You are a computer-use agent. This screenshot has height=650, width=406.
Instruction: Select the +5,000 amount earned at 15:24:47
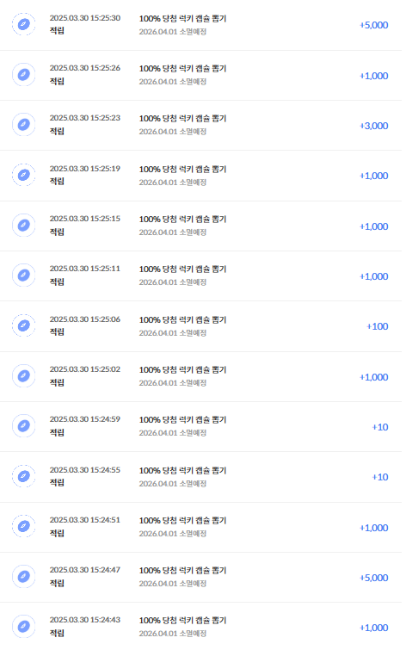373,578
